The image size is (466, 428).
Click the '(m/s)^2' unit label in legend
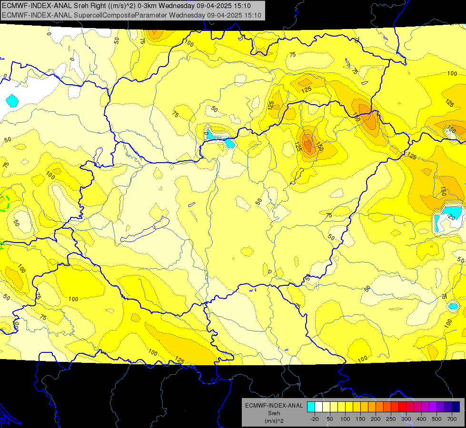[x=274, y=421]
